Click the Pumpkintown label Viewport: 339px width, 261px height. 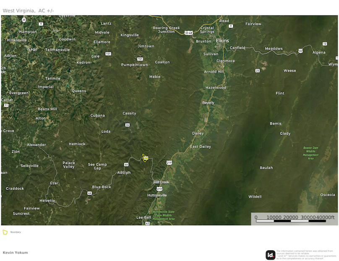(135, 65)
